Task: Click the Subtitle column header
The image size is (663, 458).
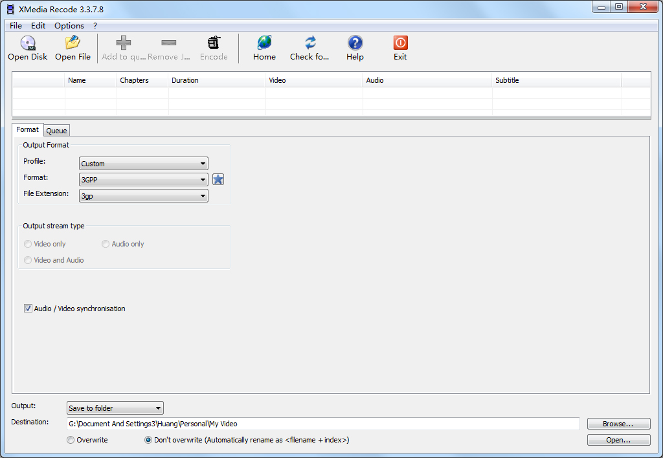Action: point(557,80)
